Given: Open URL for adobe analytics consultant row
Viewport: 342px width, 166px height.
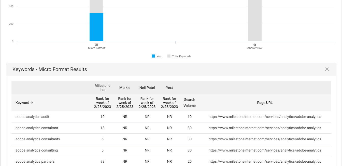Looking at the screenshot, I should 265,128.
